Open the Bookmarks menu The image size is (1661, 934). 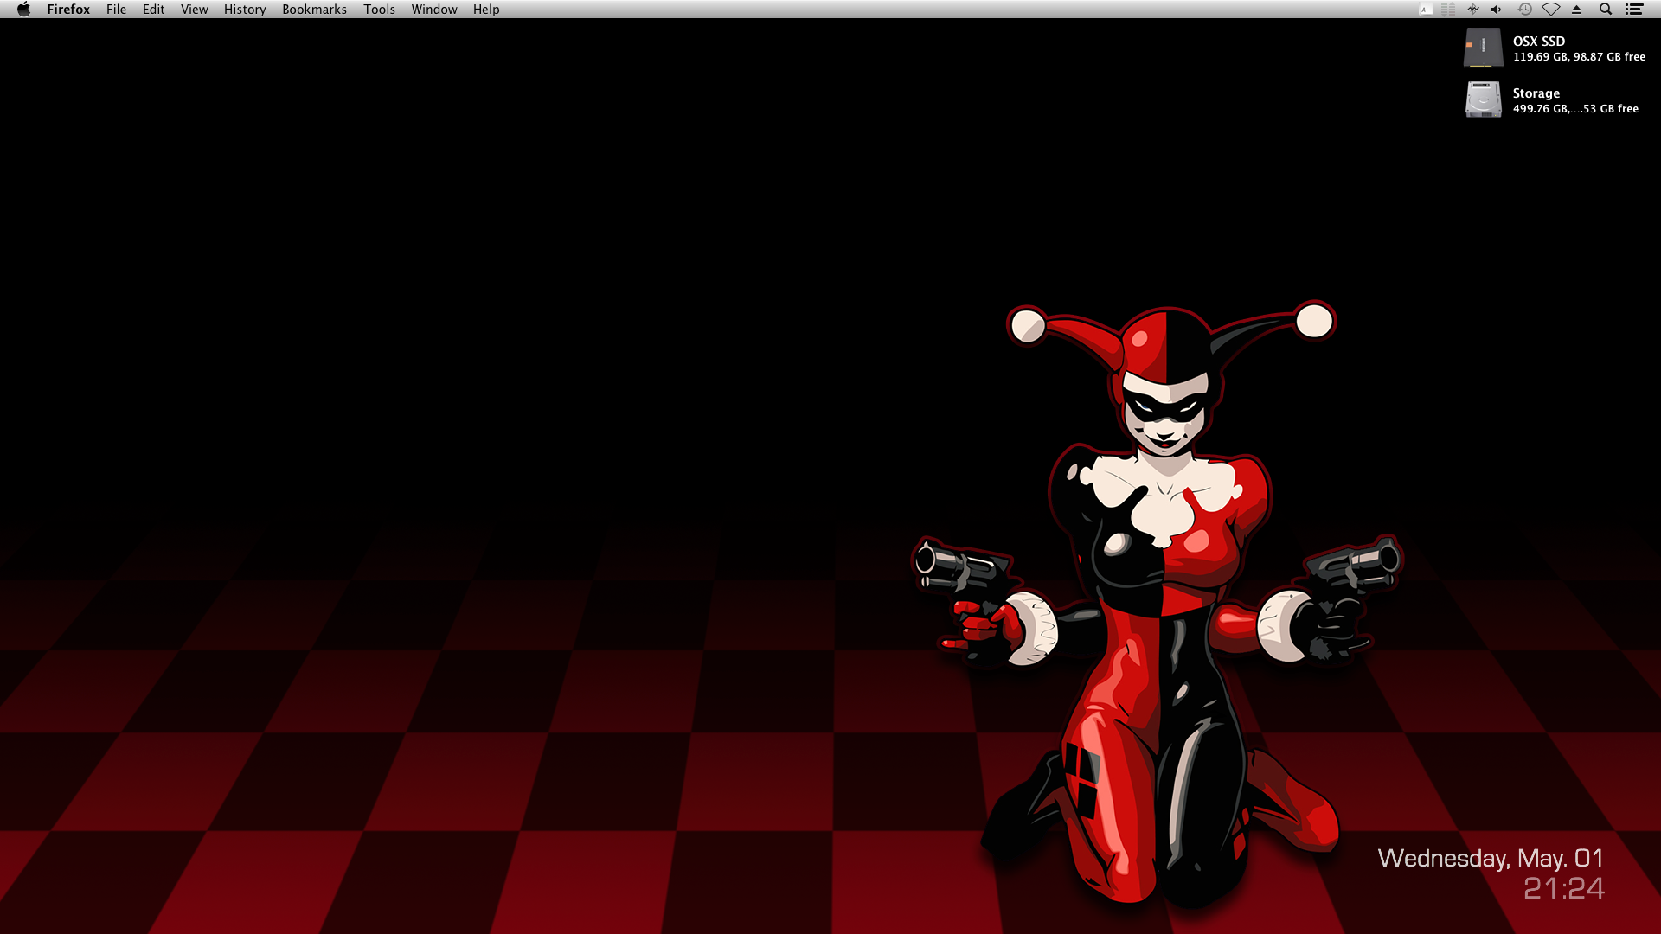point(314,10)
